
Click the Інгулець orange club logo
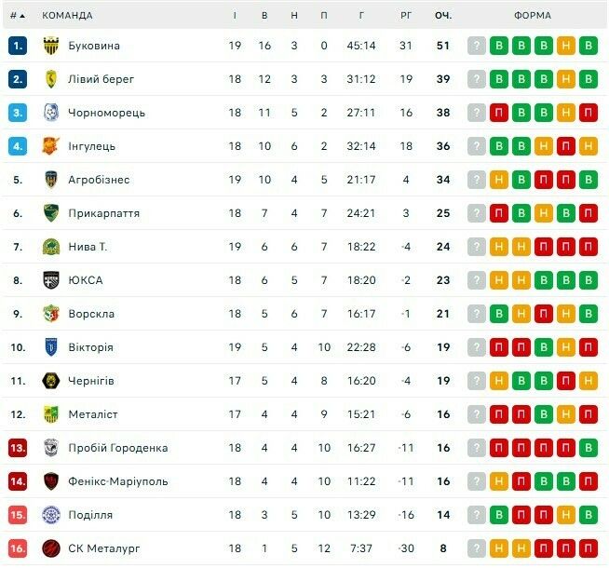point(51,146)
